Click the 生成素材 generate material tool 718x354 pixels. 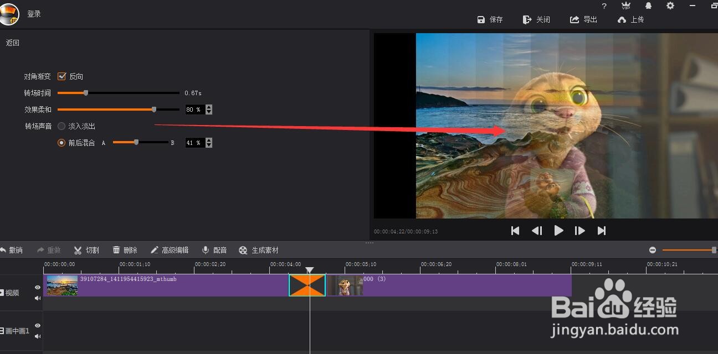coord(259,250)
